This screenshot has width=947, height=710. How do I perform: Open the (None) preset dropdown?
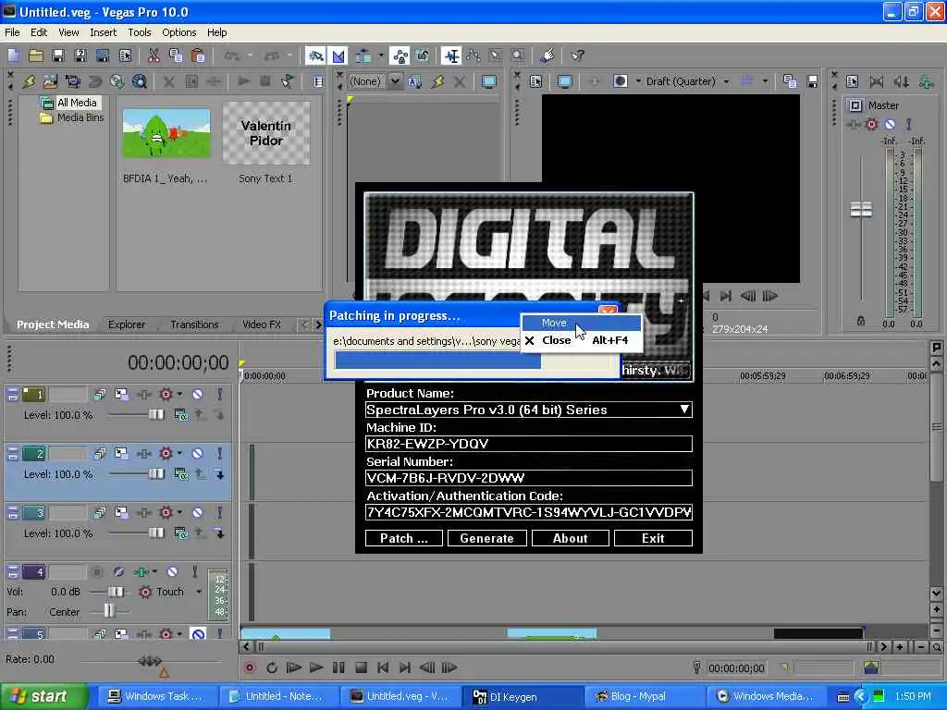click(394, 81)
